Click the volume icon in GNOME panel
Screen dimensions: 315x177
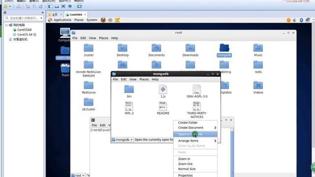pyautogui.click(x=294, y=20)
